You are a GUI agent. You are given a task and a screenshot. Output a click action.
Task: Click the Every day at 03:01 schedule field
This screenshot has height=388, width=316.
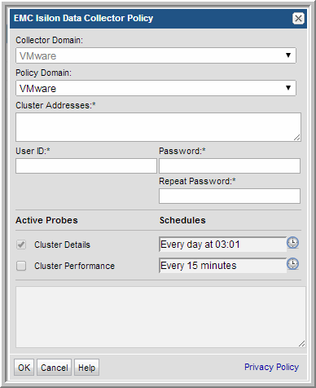(x=222, y=245)
